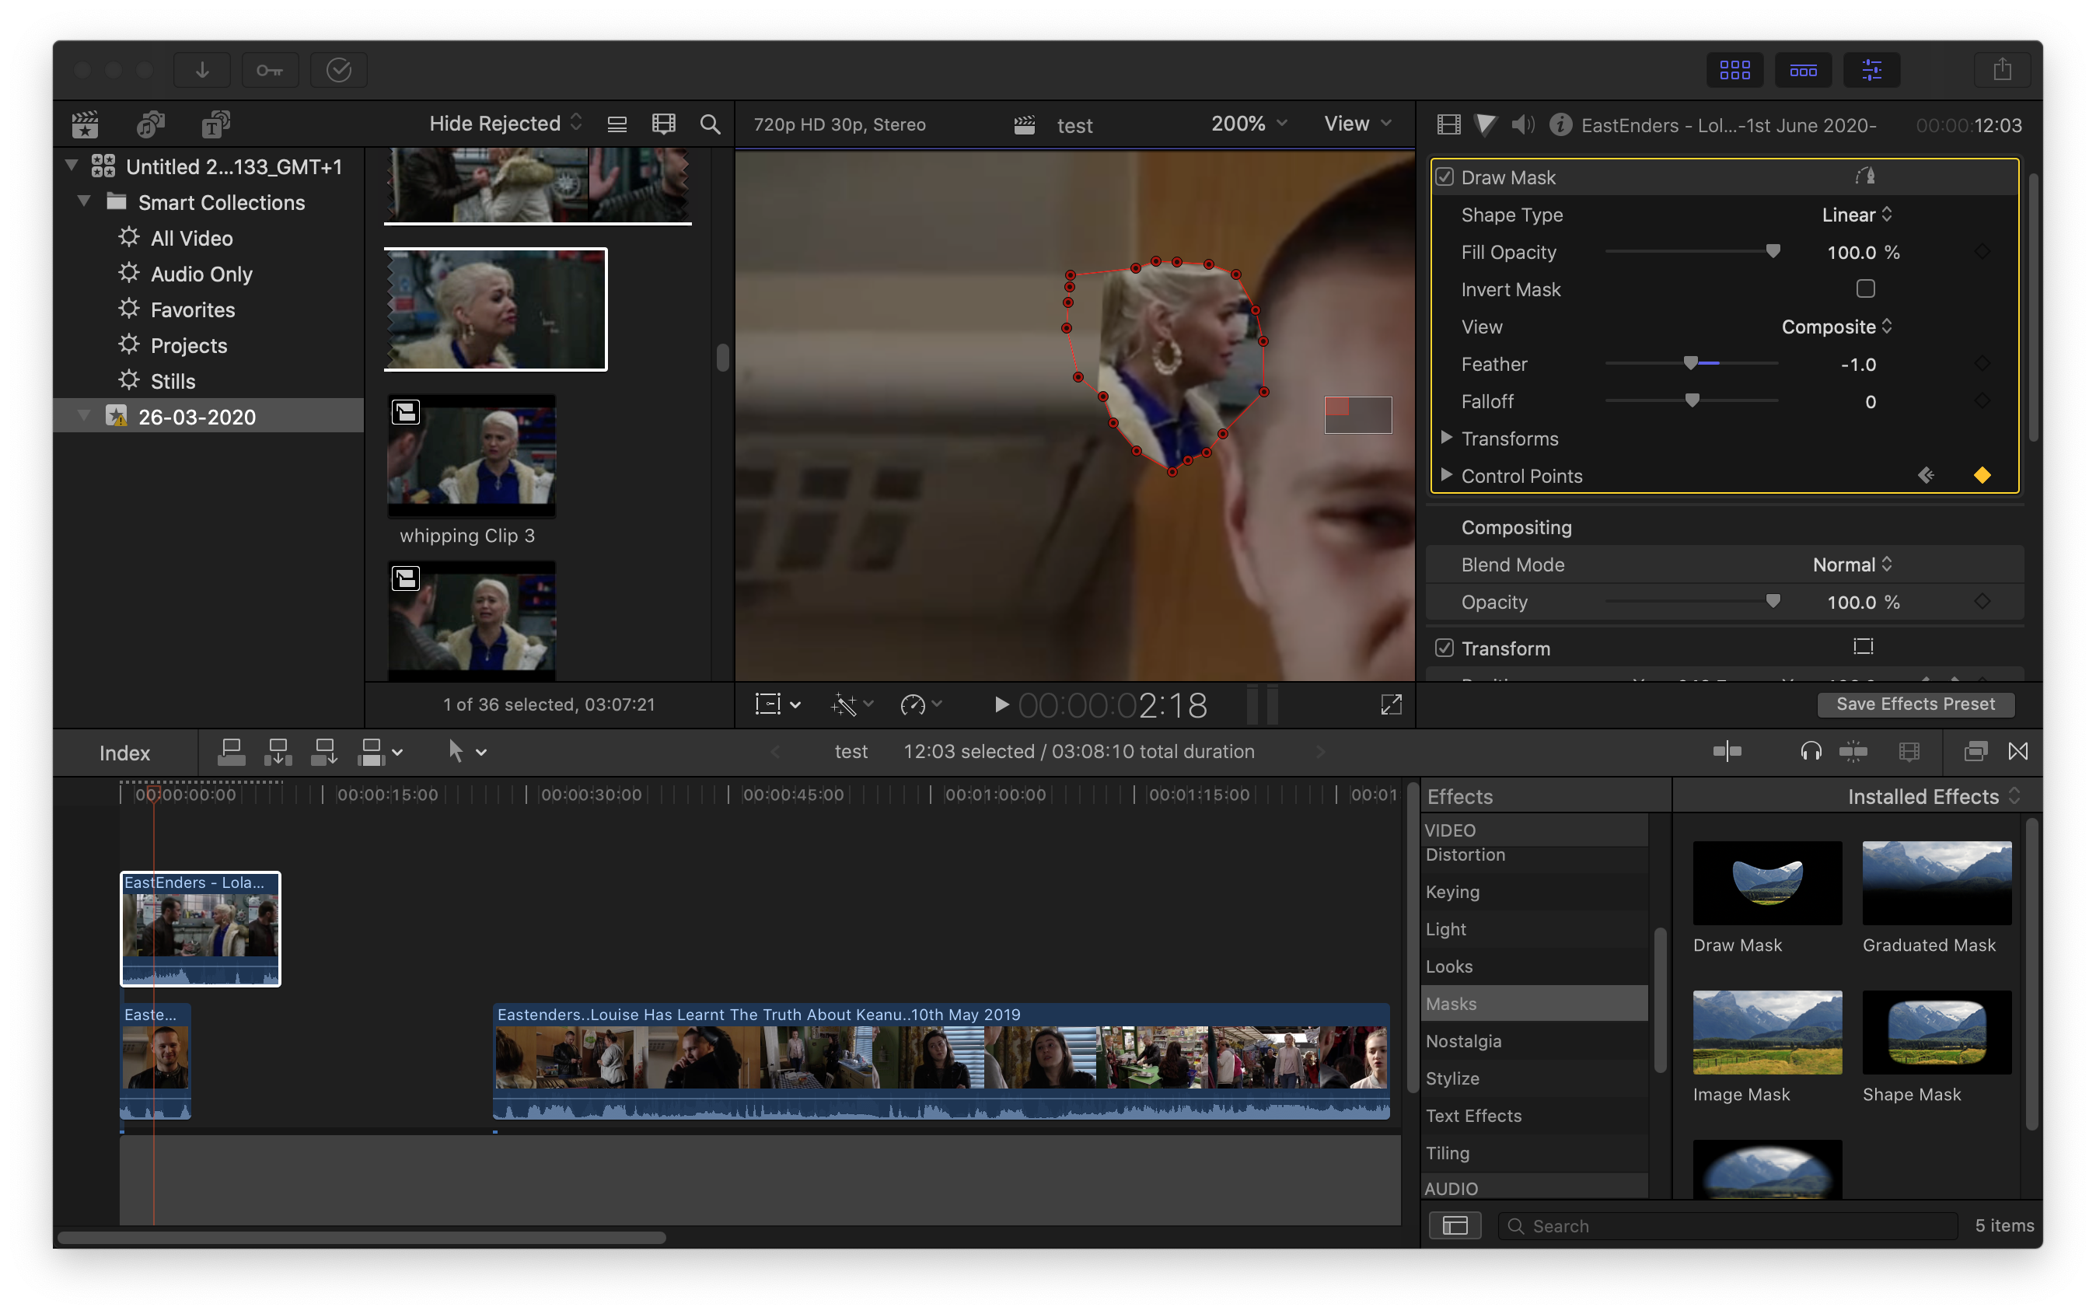
Task: Click the Import Media arrow icon
Action: 201,71
